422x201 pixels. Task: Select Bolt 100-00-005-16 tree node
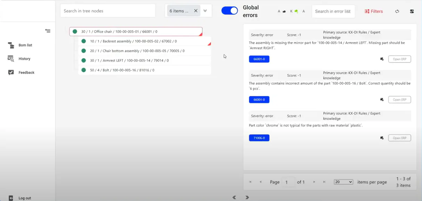tap(144, 70)
